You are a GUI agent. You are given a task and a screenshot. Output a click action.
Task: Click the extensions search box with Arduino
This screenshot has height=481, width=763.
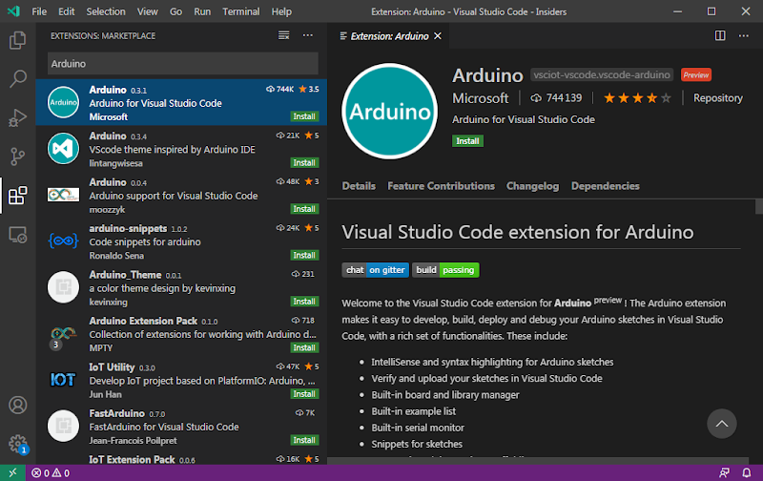pos(183,64)
